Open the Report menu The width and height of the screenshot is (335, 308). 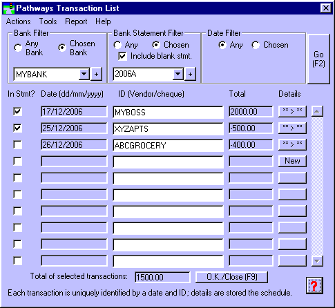[76, 21]
